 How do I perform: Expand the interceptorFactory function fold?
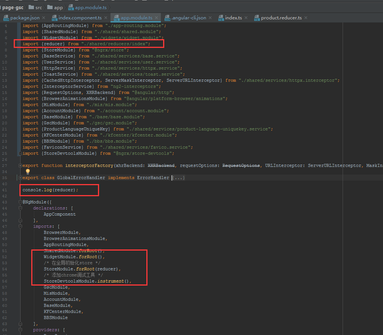(21, 166)
